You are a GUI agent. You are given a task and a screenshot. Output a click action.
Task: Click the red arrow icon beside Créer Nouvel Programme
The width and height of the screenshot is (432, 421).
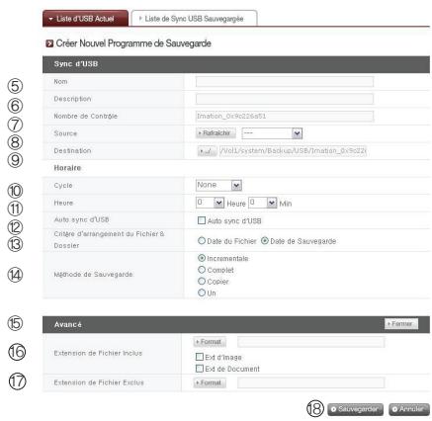point(49,43)
